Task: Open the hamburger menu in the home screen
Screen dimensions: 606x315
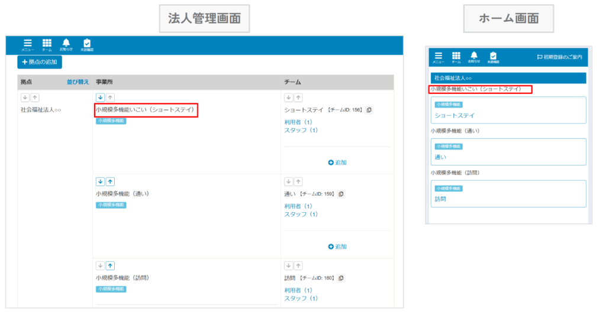Action: pos(439,57)
